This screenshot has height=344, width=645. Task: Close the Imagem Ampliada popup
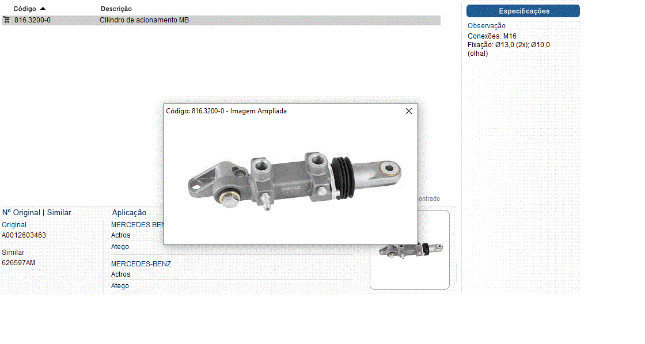point(409,111)
